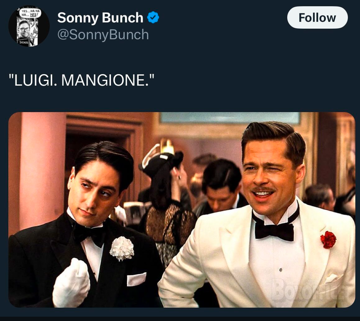360x321 pixels.
Task: Follow the Sonny Bunch account
Action: (x=317, y=18)
